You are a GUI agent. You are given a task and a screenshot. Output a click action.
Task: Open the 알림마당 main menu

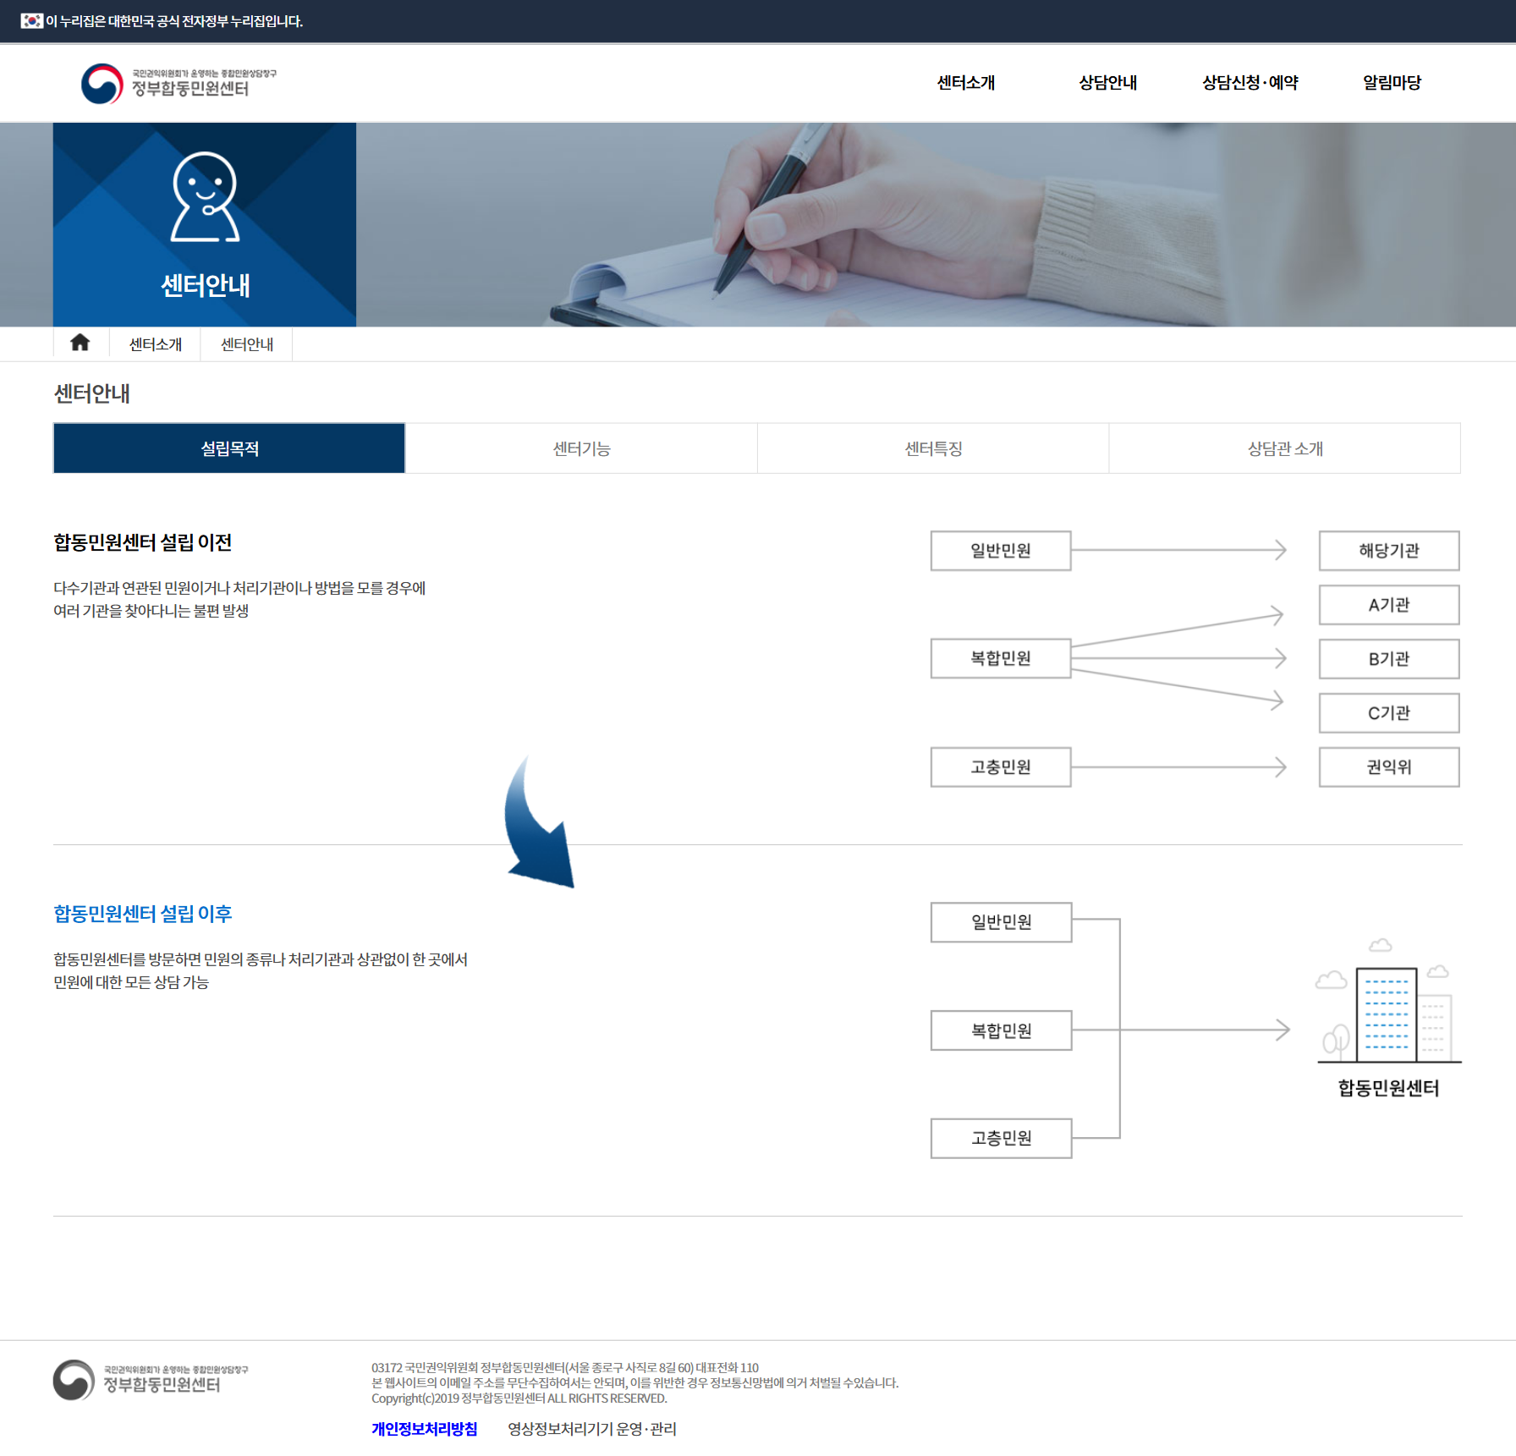pyautogui.click(x=1392, y=83)
